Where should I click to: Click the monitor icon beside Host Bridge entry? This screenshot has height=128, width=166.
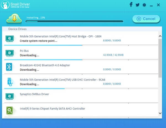tap(9, 38)
